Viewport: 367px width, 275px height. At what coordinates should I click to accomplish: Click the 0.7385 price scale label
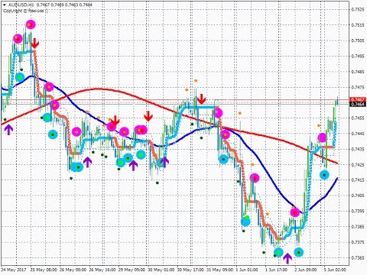pyautogui.click(x=358, y=227)
